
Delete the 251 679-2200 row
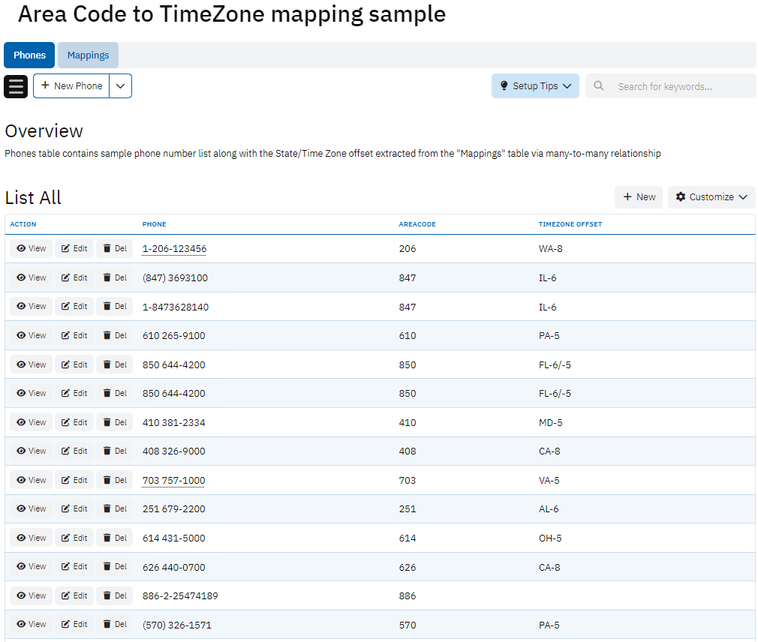click(x=114, y=509)
